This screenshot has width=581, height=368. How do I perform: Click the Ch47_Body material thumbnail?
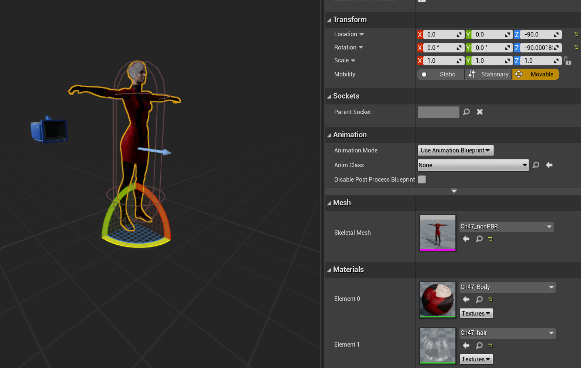[438, 300]
